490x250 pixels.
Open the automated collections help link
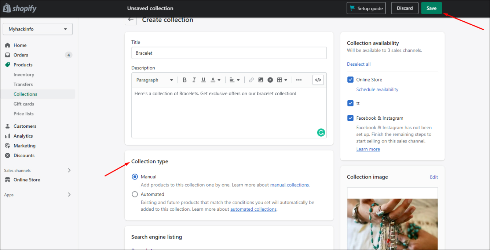253,209
